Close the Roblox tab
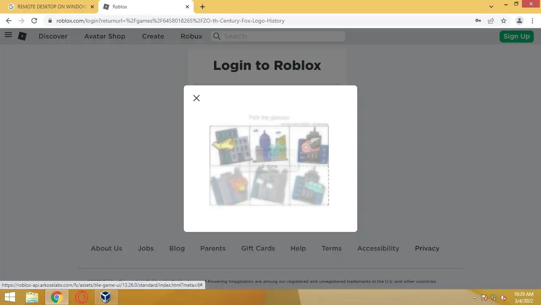 click(x=187, y=7)
